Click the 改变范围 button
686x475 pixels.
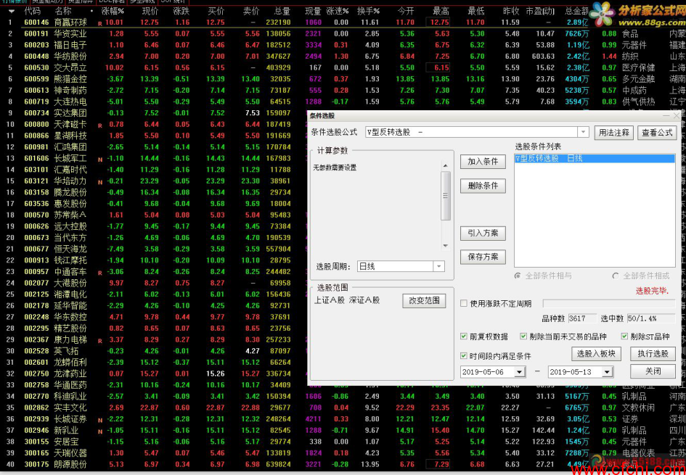[425, 301]
